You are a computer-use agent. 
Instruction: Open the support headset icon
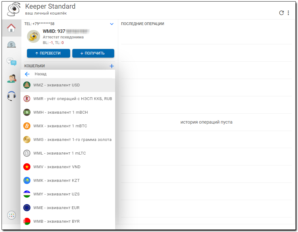(11, 96)
